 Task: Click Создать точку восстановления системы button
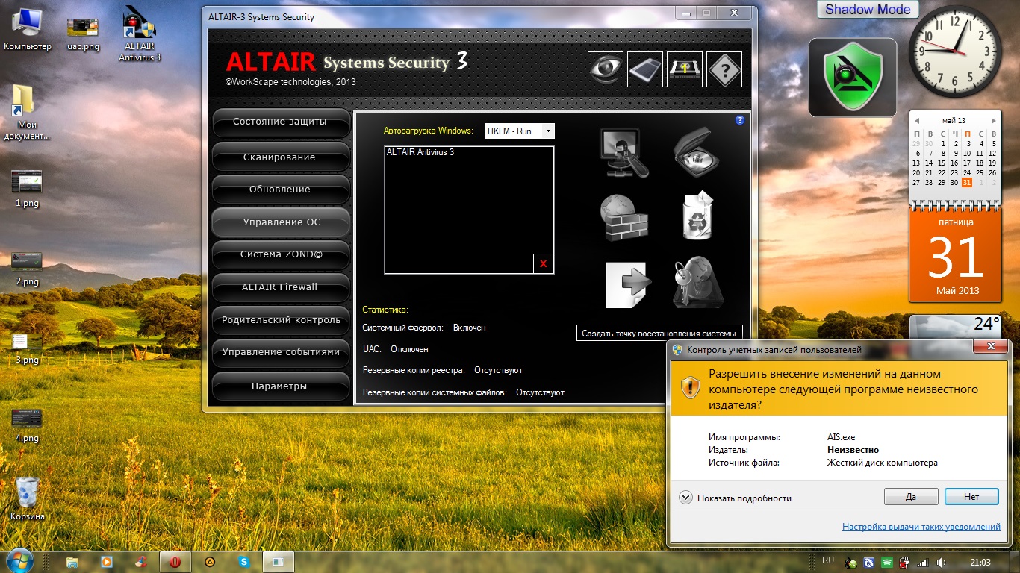click(x=660, y=334)
